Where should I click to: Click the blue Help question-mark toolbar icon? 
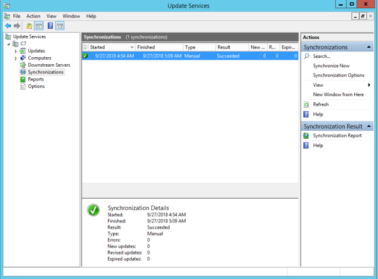click(x=50, y=26)
